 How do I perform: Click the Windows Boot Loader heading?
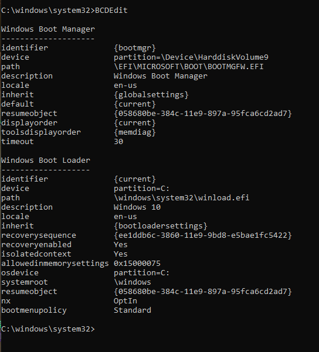[46, 160]
